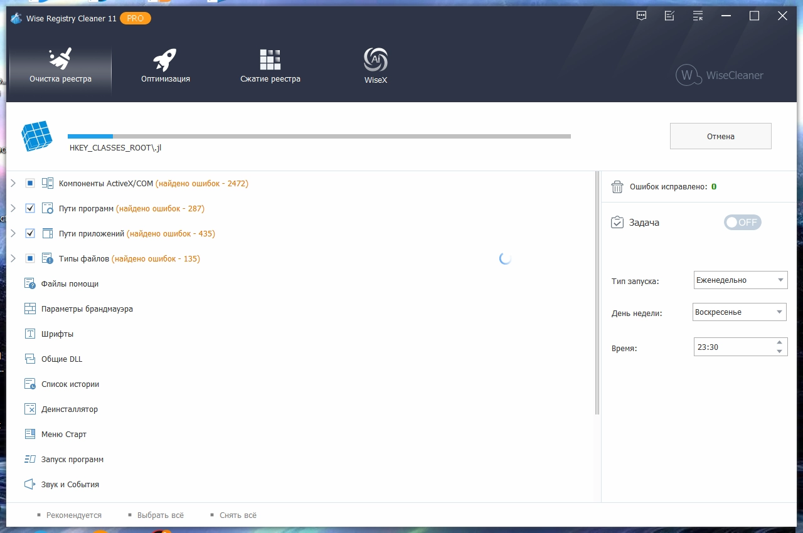Click the Ошибок исправлено: 0 text

[673, 187]
